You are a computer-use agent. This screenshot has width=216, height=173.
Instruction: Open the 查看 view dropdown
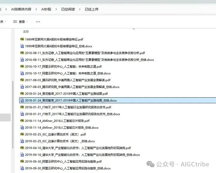pyautogui.click(x=20, y=22)
